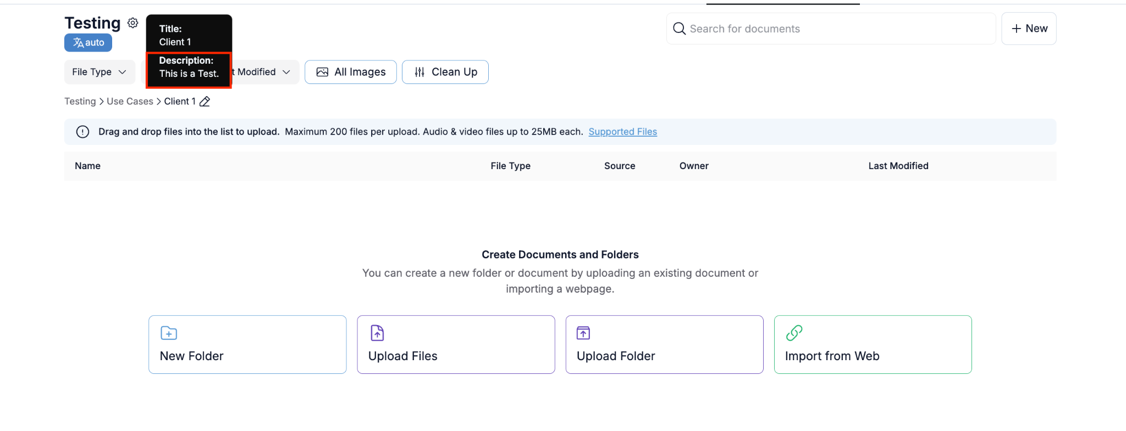The width and height of the screenshot is (1126, 431).
Task: Navigate to Use Cases breadcrumb
Action: (130, 102)
